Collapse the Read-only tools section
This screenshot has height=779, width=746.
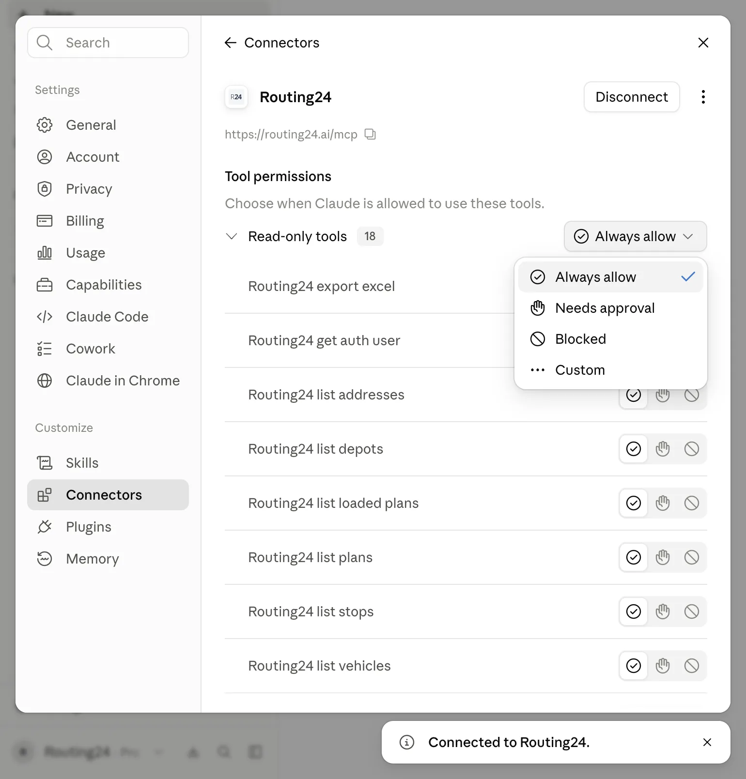pyautogui.click(x=232, y=236)
